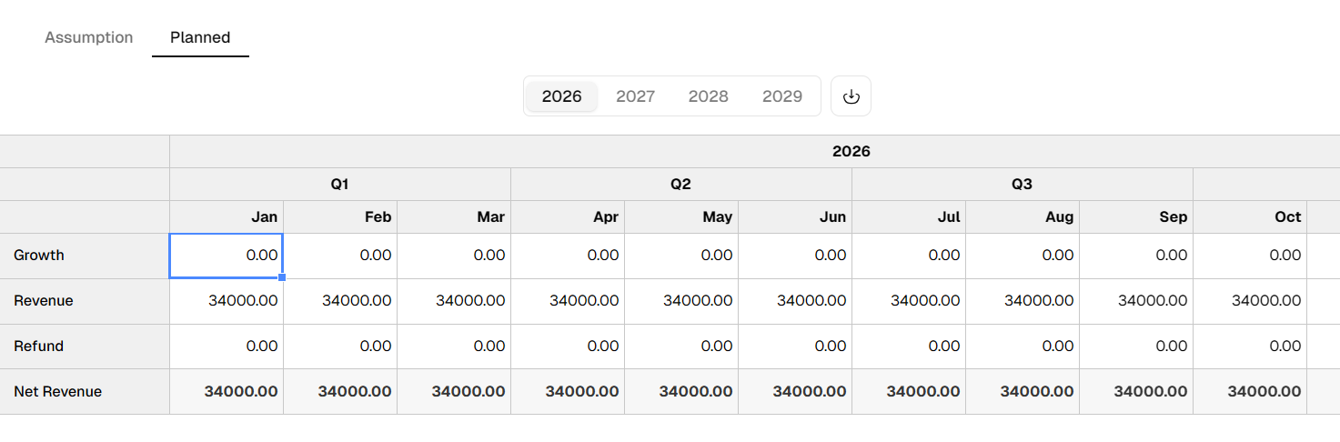Click the Q2 column group header

click(x=681, y=185)
